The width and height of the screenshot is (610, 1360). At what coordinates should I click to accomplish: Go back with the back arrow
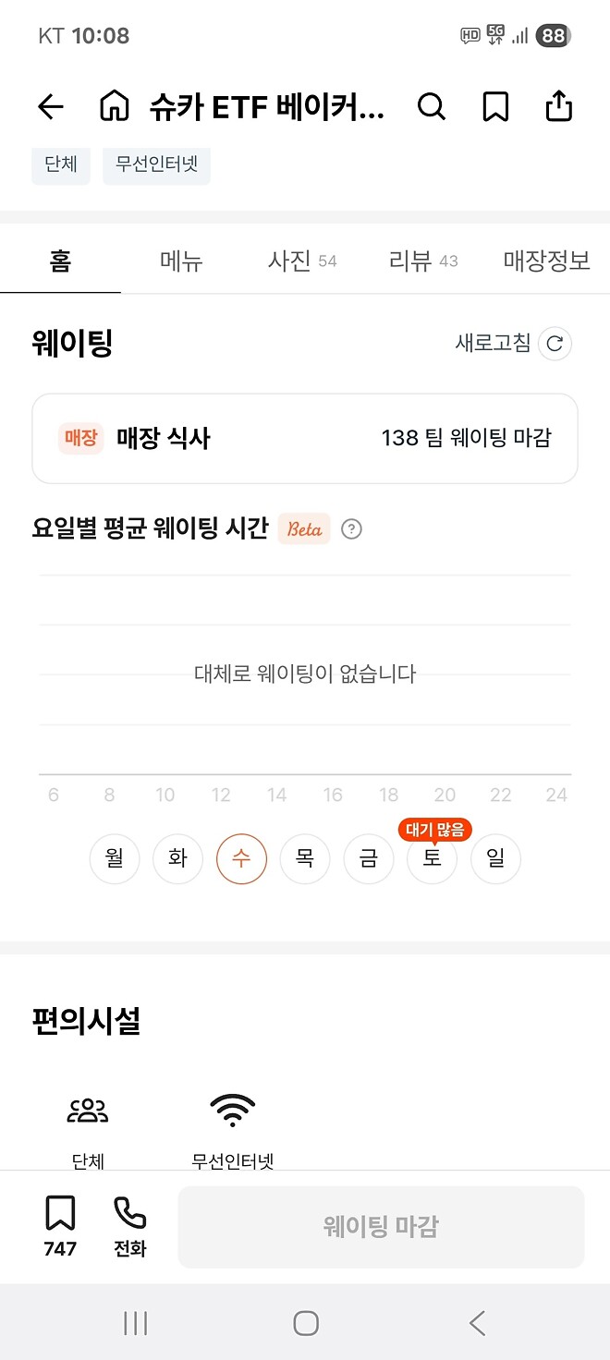point(50,106)
